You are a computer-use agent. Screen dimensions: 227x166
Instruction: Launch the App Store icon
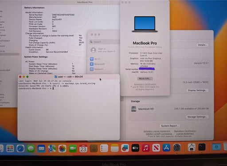(x=167, y=148)
